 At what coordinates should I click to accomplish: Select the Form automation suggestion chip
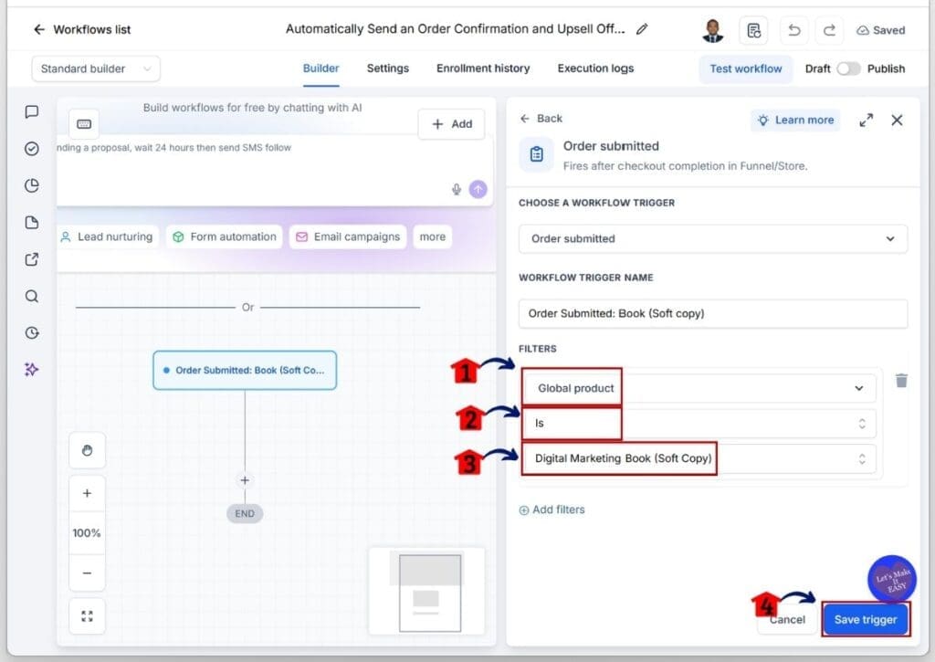click(225, 236)
